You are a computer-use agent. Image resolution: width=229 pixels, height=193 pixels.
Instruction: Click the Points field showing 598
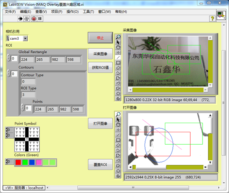click(77, 109)
